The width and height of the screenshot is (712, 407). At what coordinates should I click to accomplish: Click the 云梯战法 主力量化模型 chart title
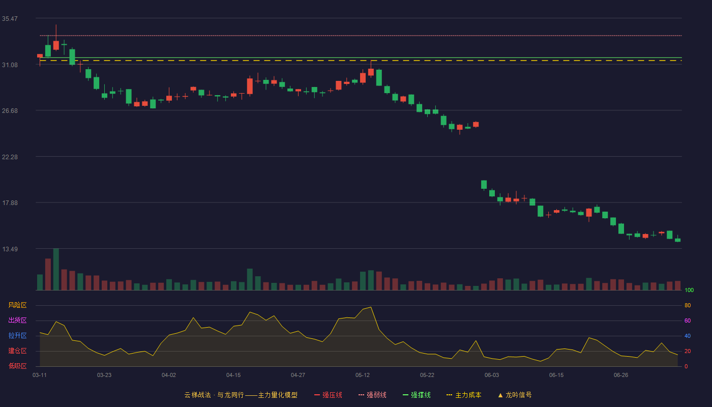pos(241,395)
